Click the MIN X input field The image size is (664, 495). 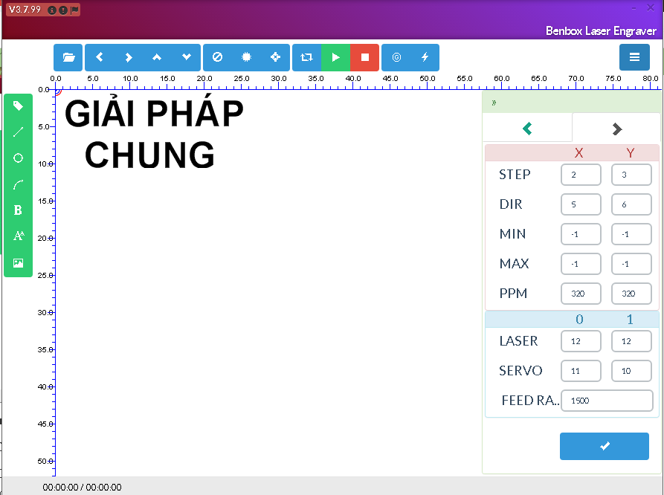pyautogui.click(x=581, y=234)
